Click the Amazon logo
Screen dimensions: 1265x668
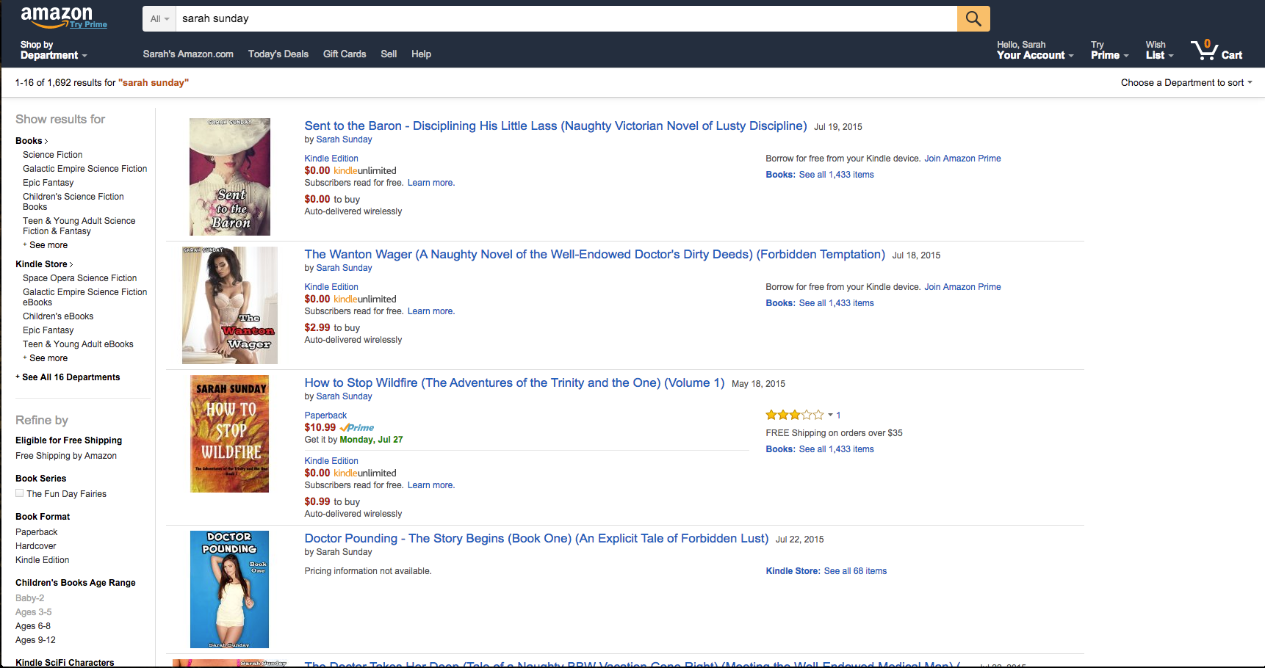57,15
